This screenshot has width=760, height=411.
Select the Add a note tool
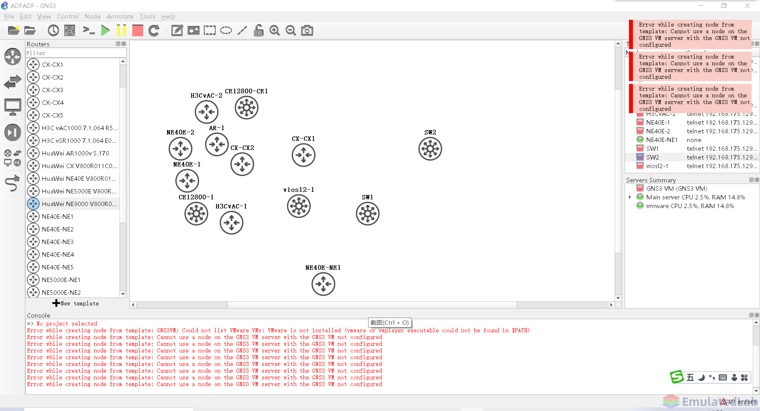tap(177, 30)
